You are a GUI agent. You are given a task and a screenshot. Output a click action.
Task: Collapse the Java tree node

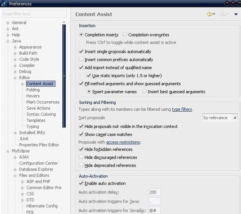(x=8, y=41)
